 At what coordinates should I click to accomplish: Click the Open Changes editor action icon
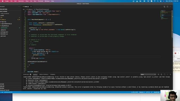(x=164, y=7)
